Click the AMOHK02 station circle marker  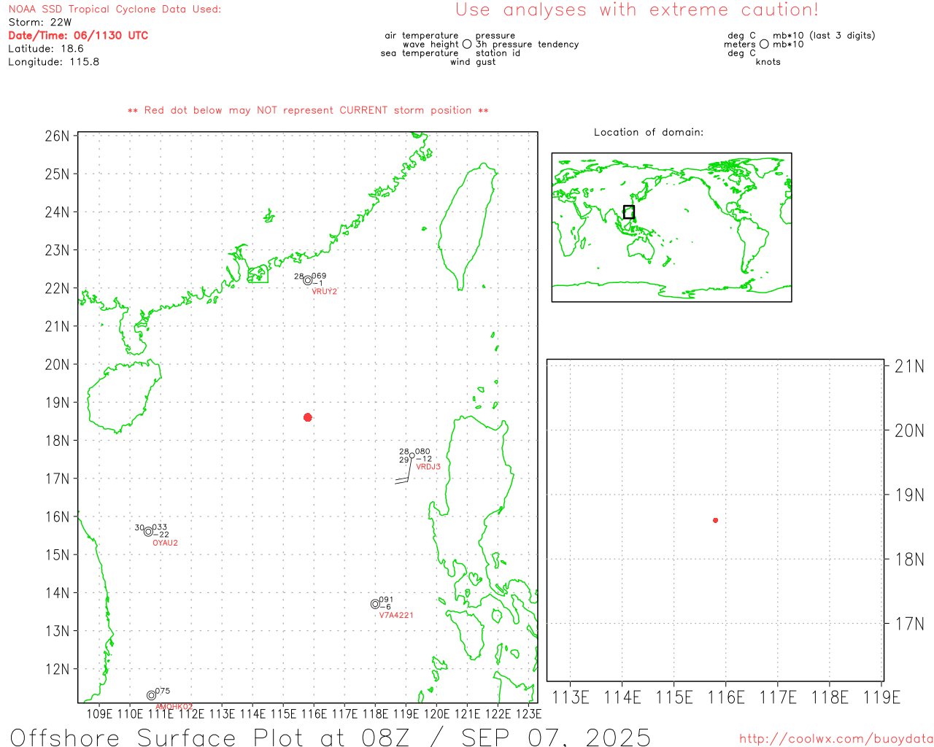coord(152,695)
